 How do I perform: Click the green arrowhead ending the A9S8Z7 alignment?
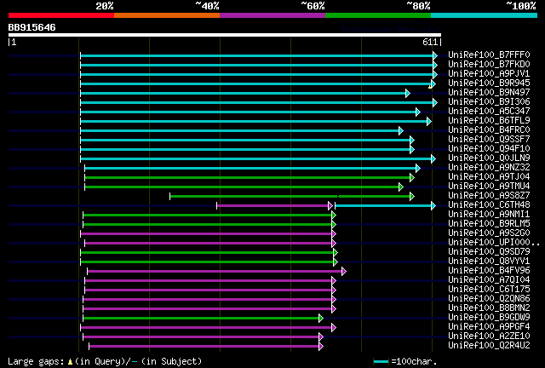click(x=412, y=197)
